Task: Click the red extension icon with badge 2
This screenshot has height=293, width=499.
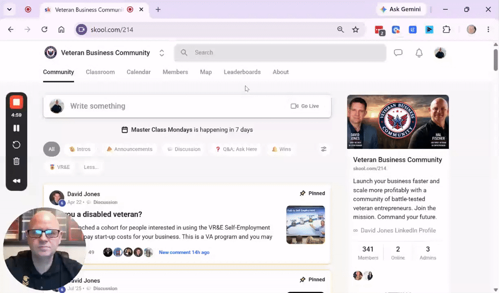Action: 380,30
